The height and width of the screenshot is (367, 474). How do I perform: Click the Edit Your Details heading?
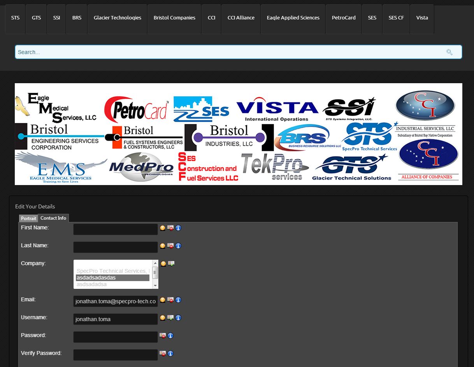pyautogui.click(x=35, y=206)
